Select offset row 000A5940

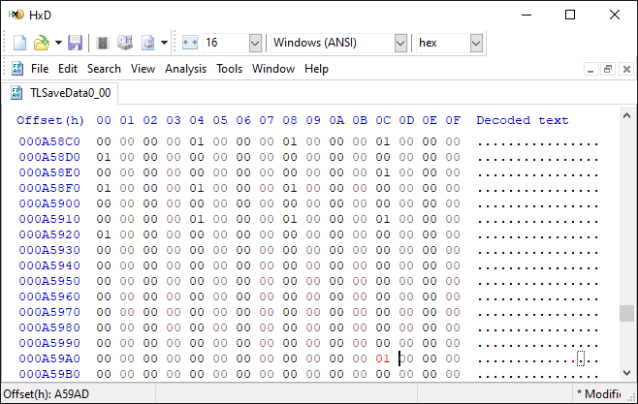click(49, 265)
